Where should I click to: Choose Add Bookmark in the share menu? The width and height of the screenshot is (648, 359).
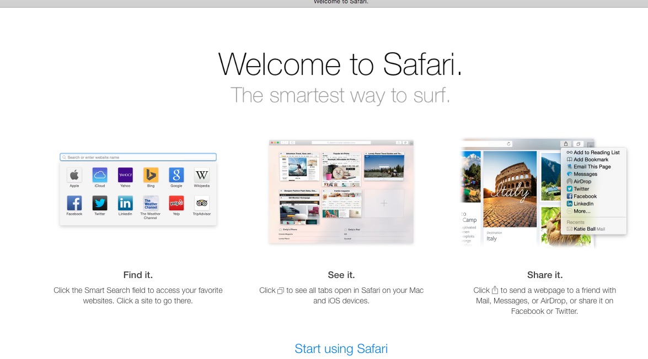(x=587, y=160)
